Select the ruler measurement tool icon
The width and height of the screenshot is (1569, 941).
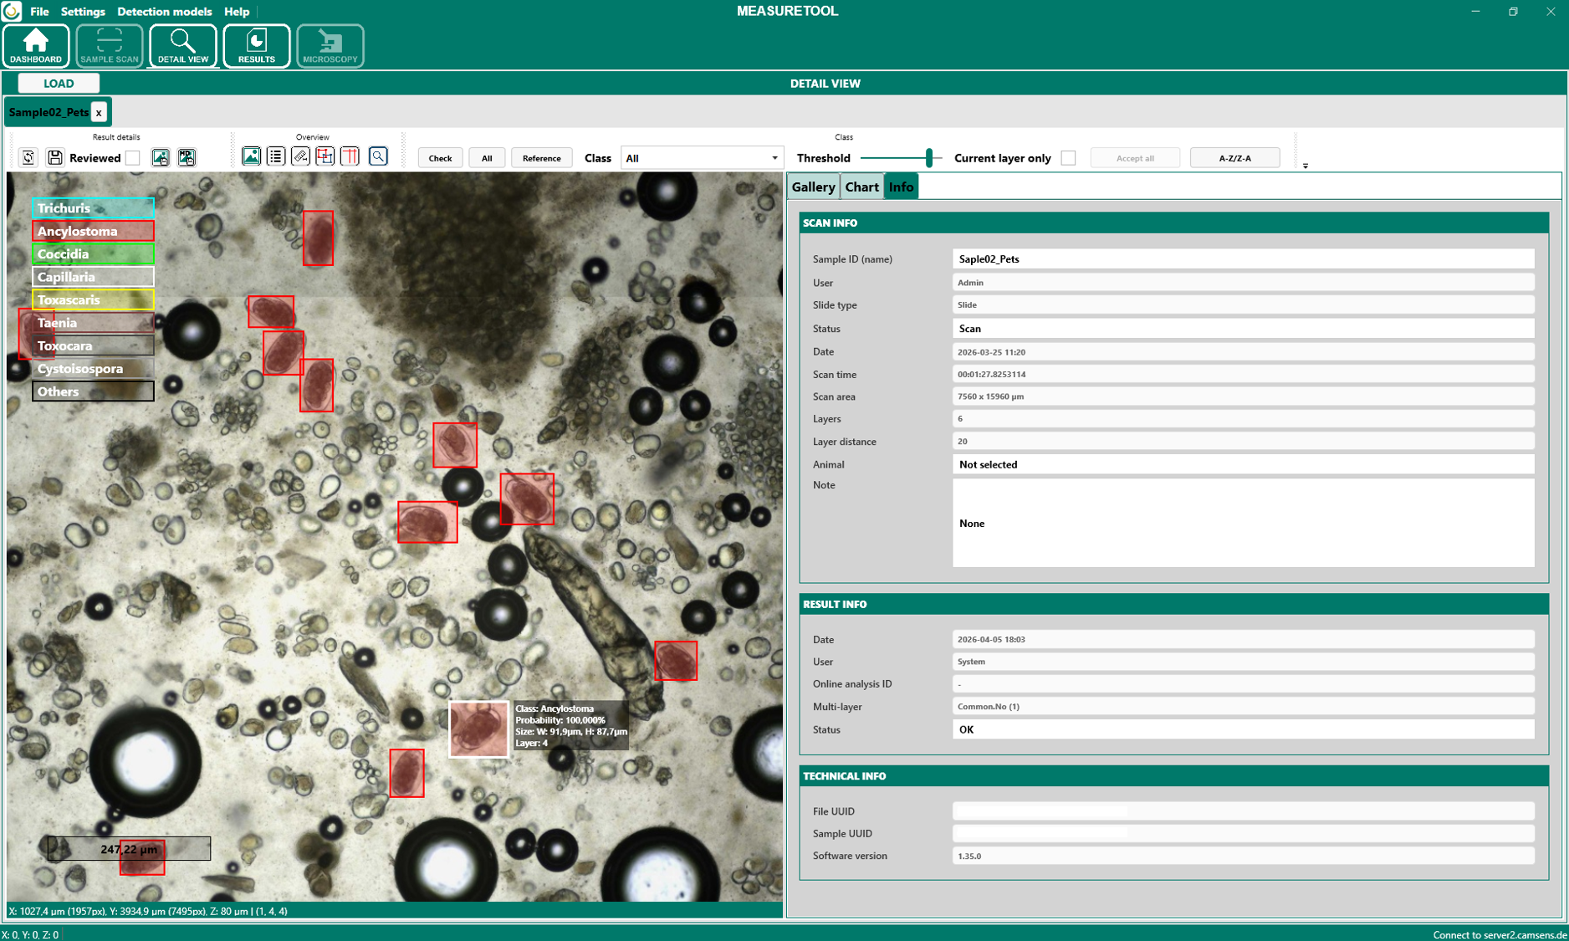(300, 156)
